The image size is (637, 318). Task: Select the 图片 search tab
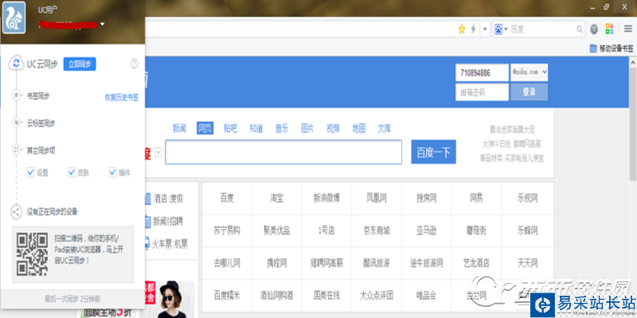click(307, 129)
